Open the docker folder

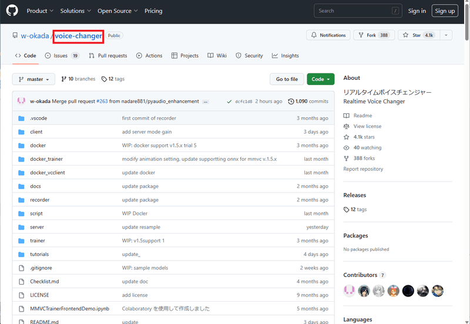pos(38,145)
